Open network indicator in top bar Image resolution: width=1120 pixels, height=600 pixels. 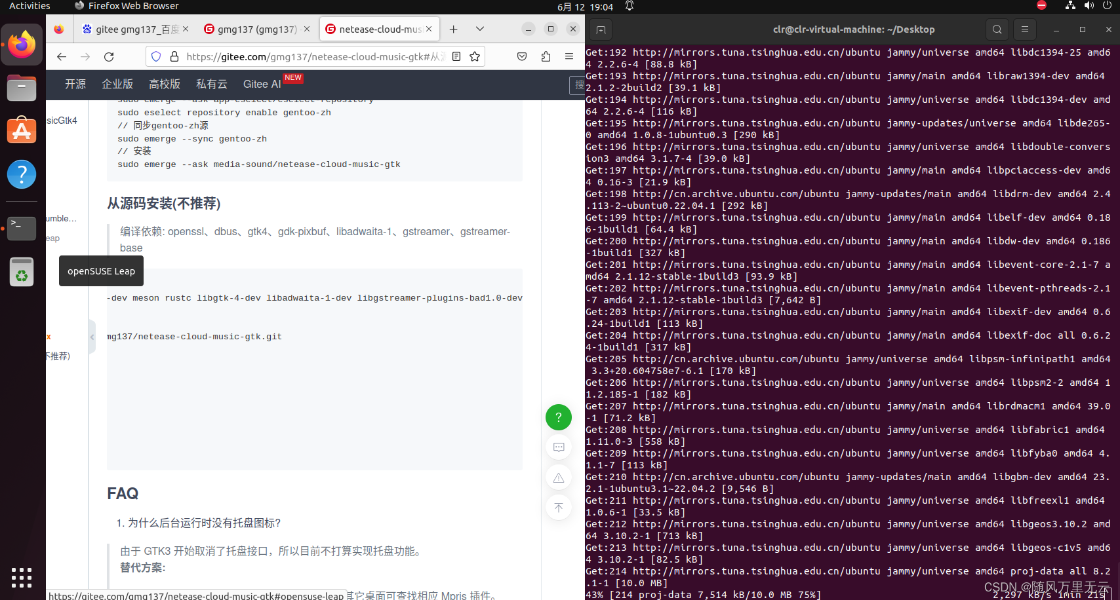pos(1070,6)
